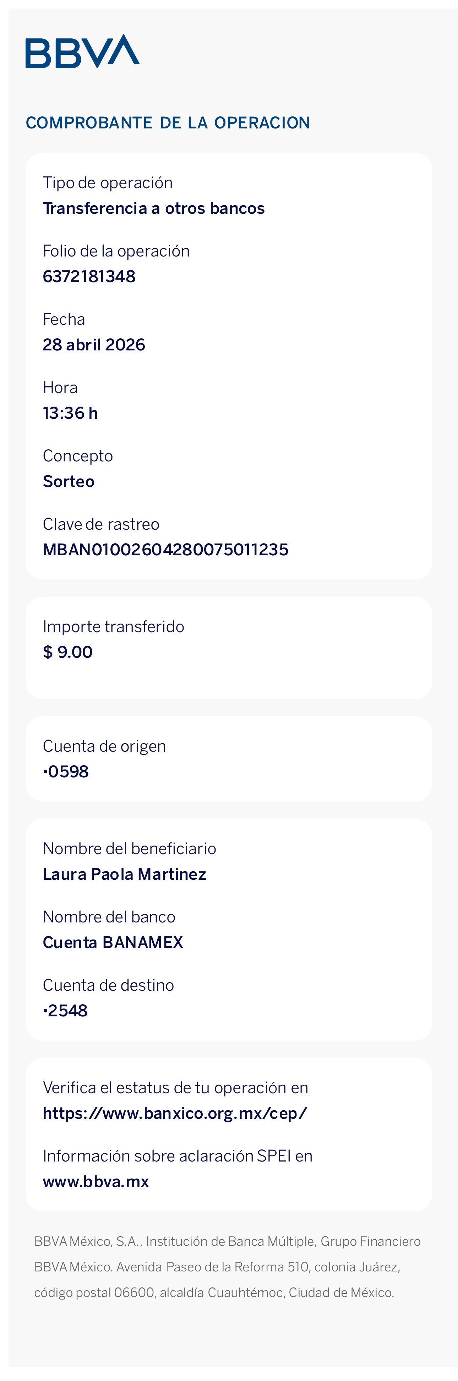This screenshot has width=458, height=1381.
Task: Click the BBVA México legal address footer
Action: pyautogui.click(x=227, y=1268)
